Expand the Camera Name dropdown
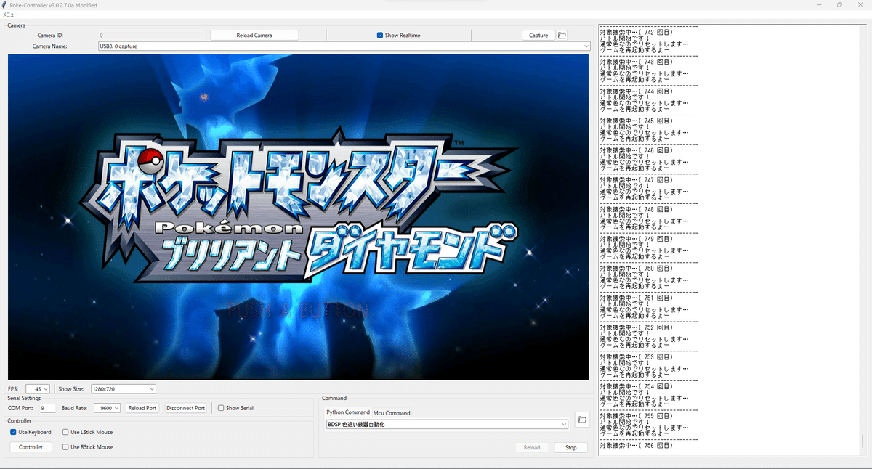 point(344,46)
